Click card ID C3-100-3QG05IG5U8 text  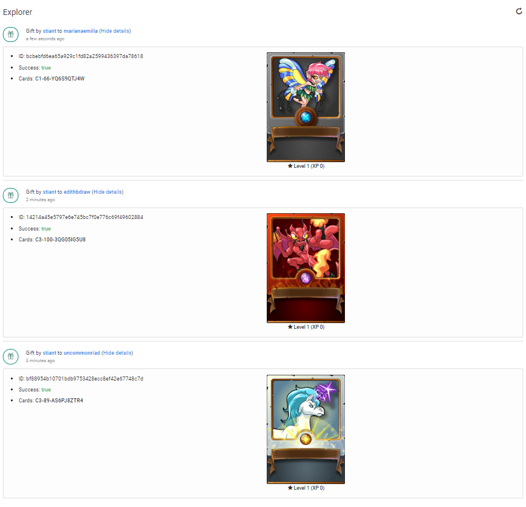(x=60, y=240)
